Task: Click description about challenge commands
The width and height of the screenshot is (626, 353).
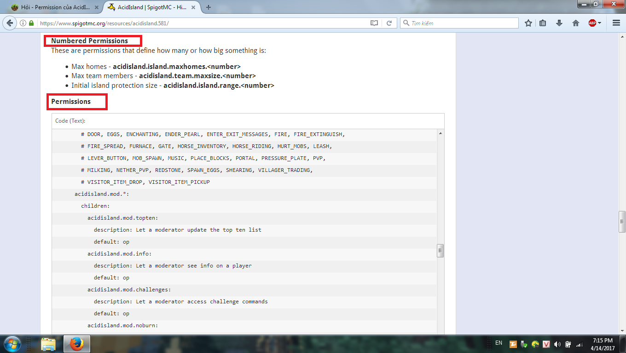Action: click(x=181, y=302)
